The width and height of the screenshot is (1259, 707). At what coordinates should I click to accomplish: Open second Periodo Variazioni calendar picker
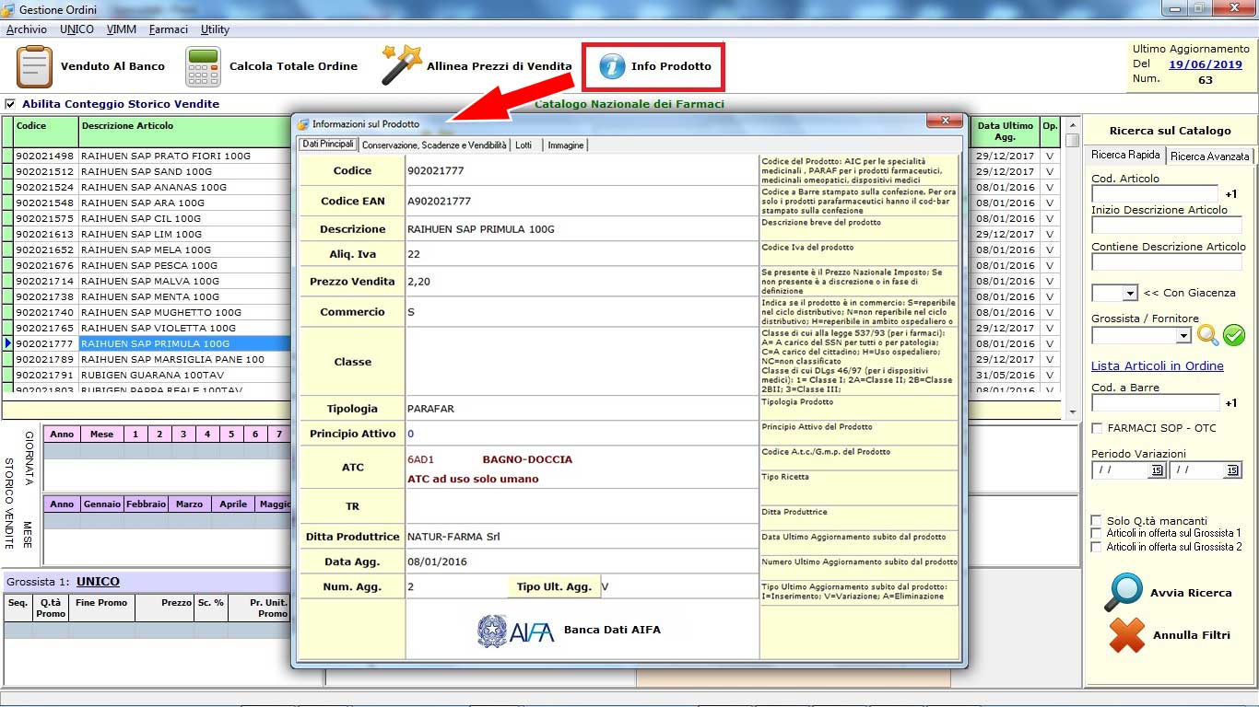click(x=1233, y=470)
